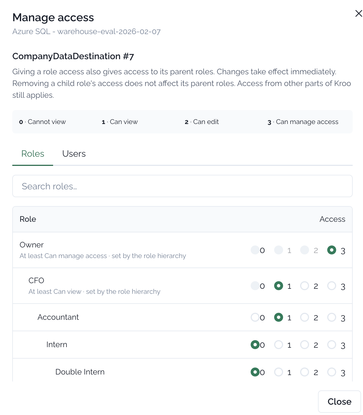
Task: Click the Double Intern role name
Action: (80, 372)
